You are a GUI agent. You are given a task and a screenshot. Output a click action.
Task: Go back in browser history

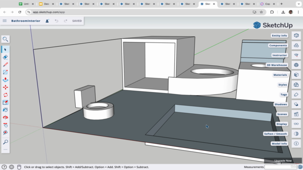click(x=5, y=12)
